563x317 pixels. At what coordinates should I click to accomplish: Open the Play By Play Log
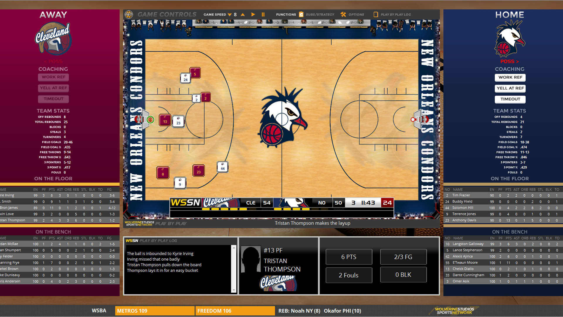click(x=393, y=14)
